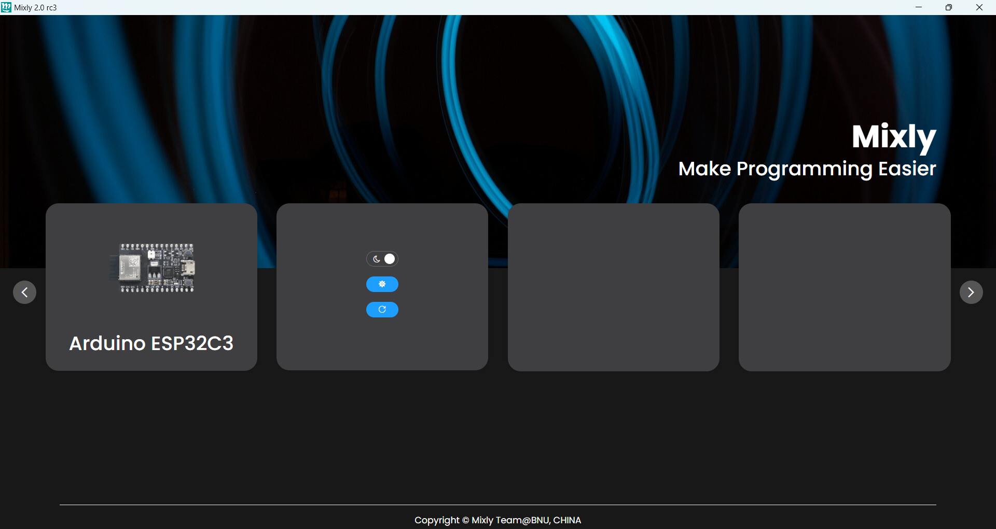Click the Arduino ESP32C3 label

click(151, 343)
